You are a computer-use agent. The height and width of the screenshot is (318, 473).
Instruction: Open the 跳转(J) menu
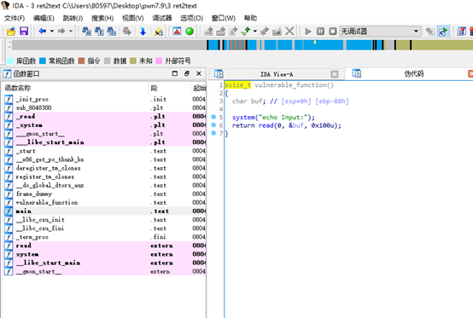(x=73, y=18)
